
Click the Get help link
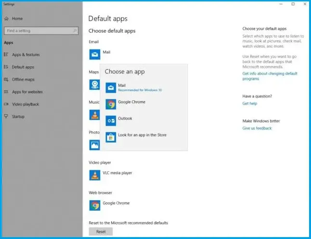click(250, 103)
